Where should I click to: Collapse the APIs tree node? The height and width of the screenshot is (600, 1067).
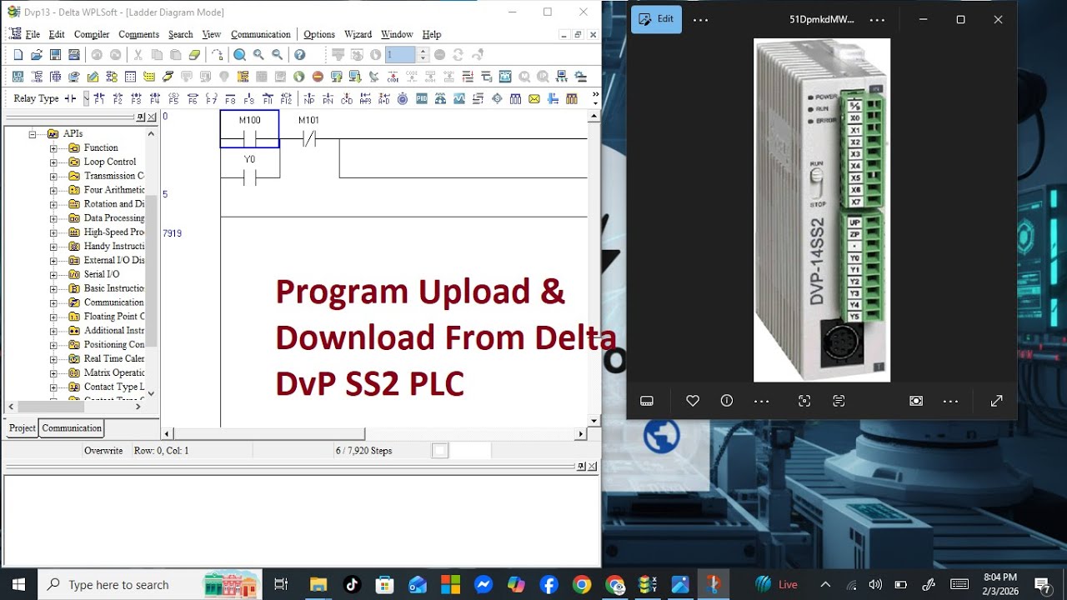[34, 133]
